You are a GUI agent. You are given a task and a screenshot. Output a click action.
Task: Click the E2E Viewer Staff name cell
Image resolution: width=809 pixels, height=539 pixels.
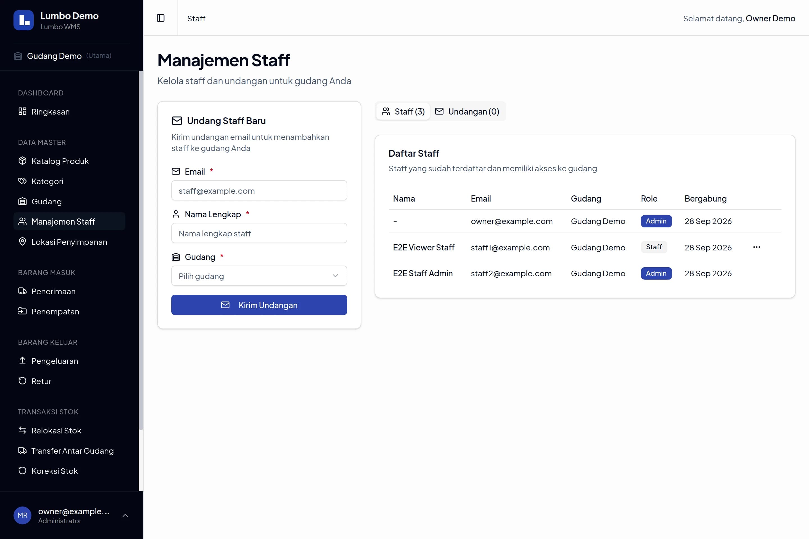[423, 247]
